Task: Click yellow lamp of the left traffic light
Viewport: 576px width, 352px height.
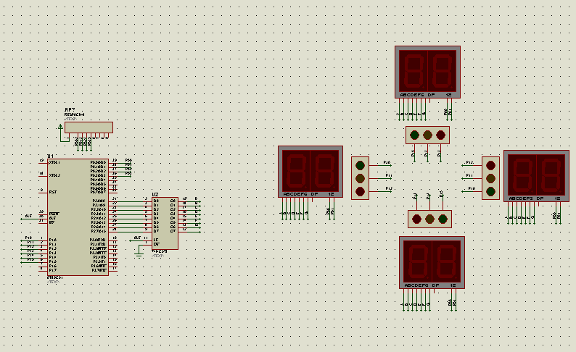Action: (x=360, y=178)
